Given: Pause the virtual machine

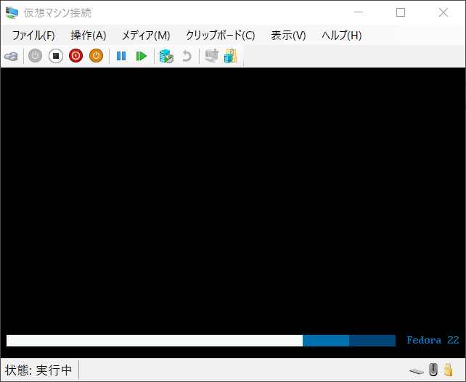Looking at the screenshot, I should [121, 56].
